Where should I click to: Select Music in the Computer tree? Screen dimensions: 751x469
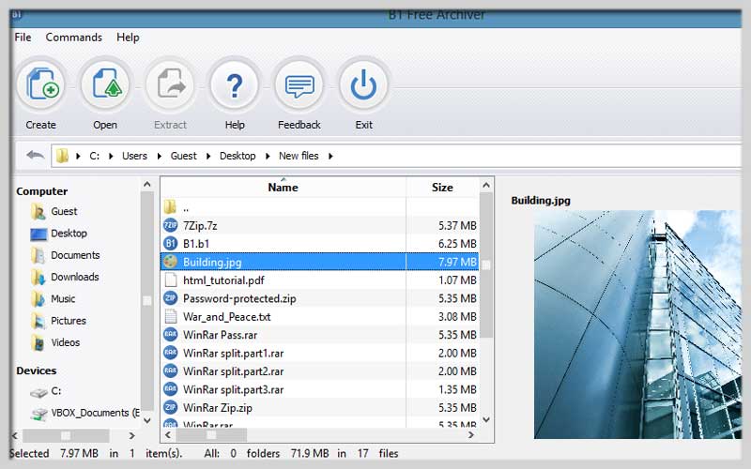63,298
